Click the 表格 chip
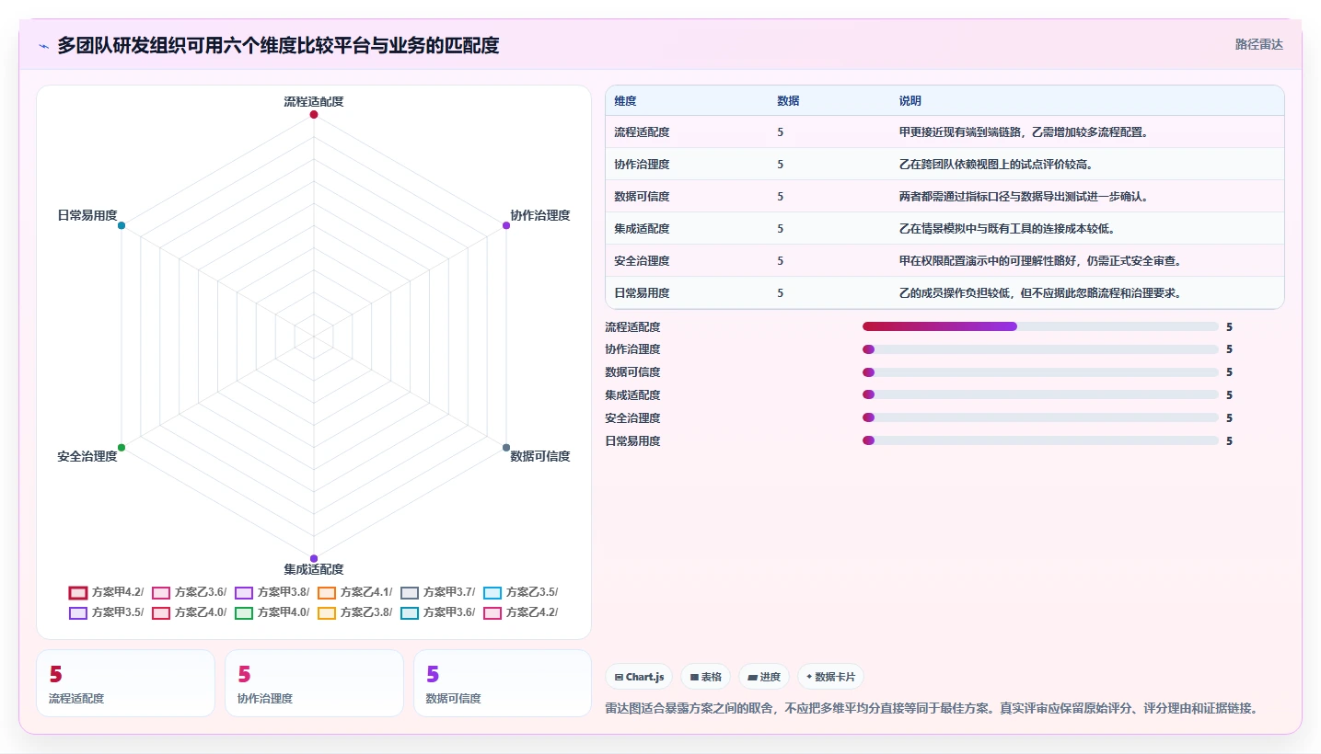 pos(705,677)
